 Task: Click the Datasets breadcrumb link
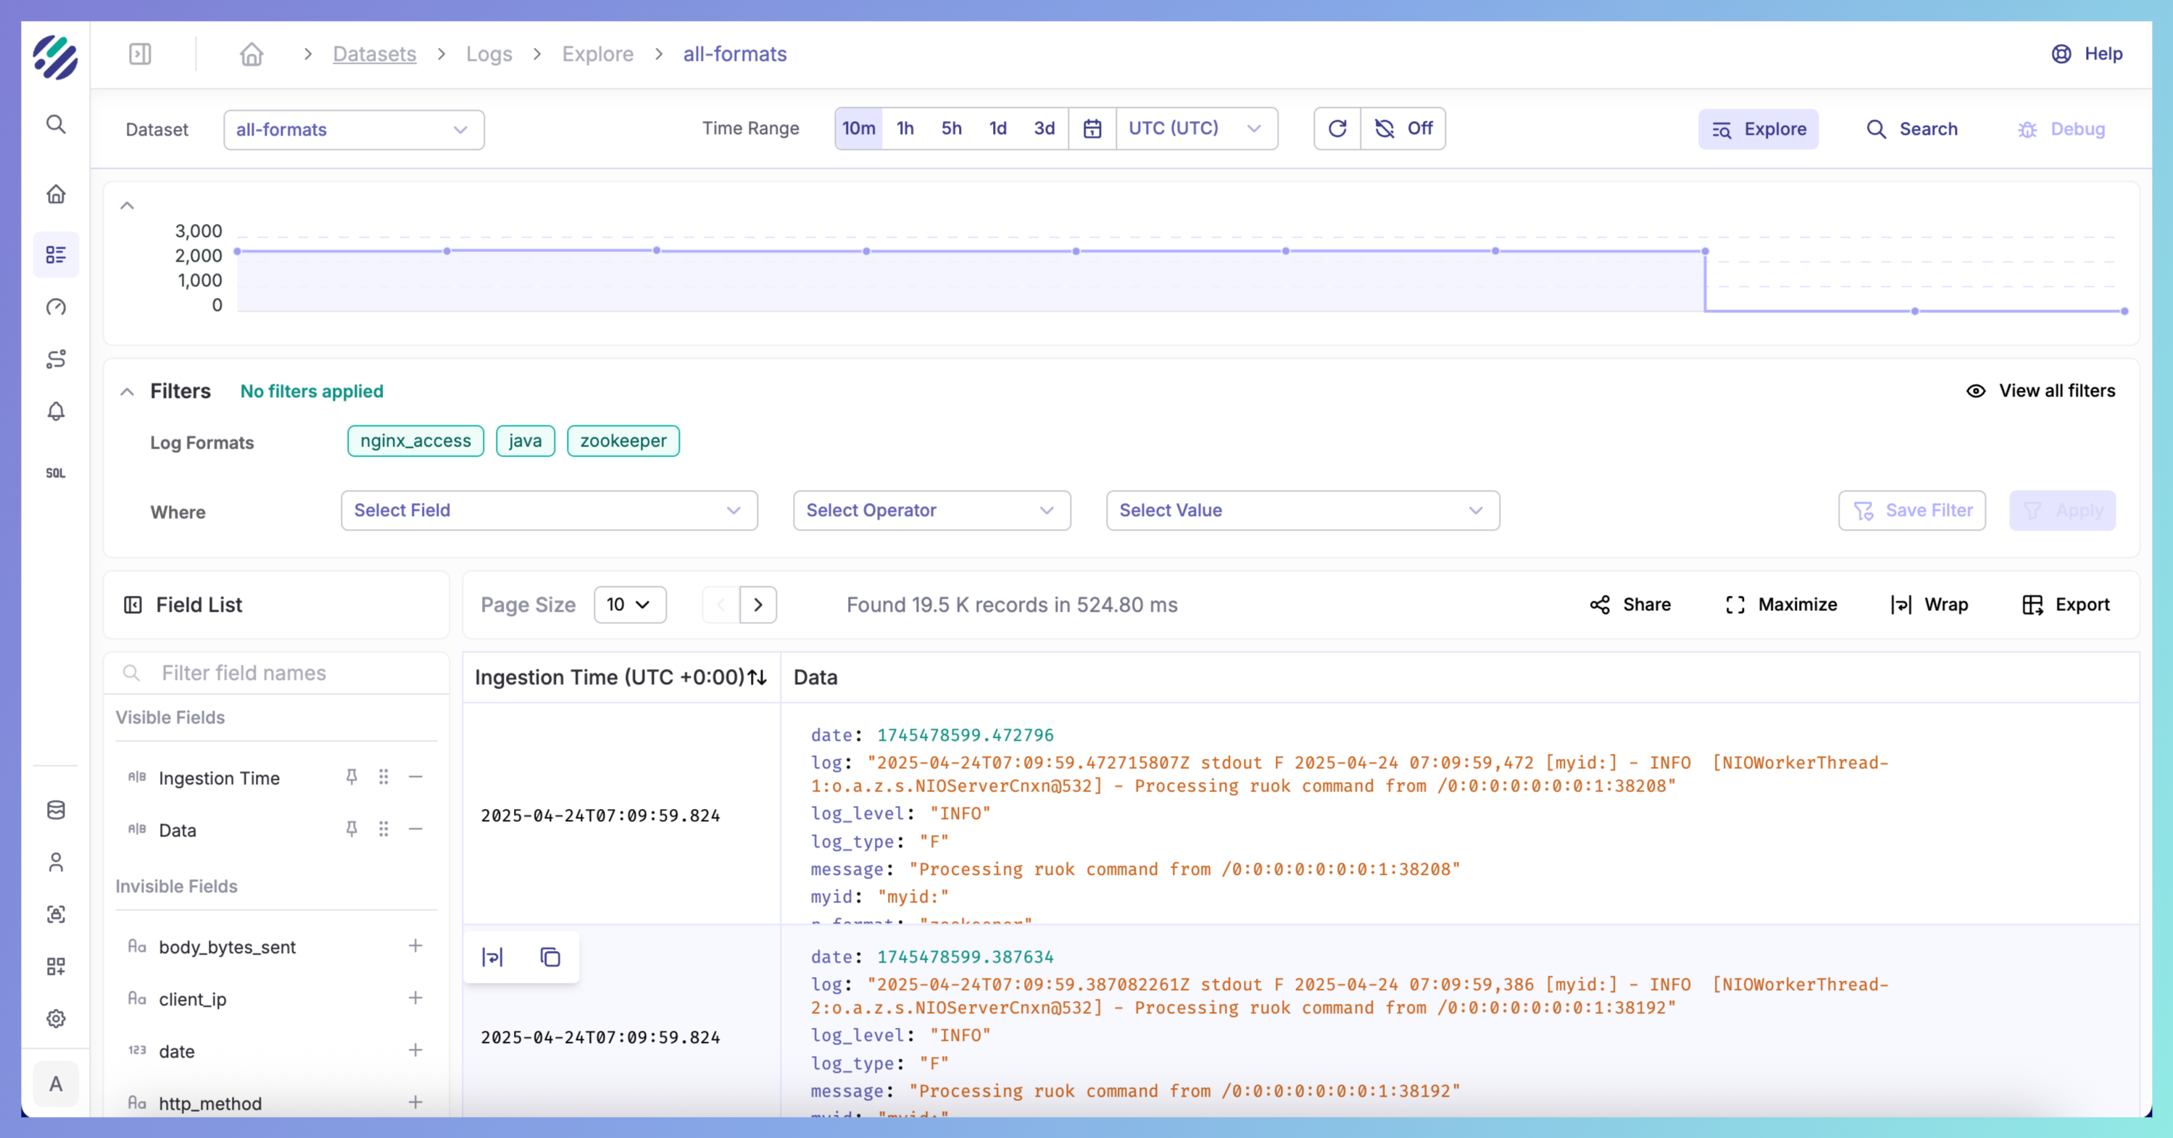click(375, 54)
